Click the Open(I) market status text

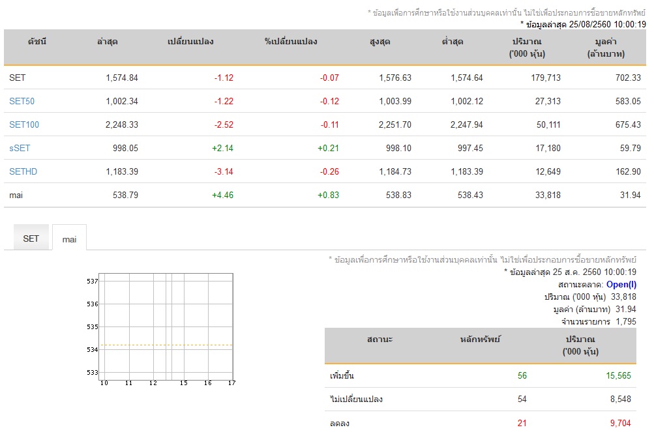(x=621, y=285)
